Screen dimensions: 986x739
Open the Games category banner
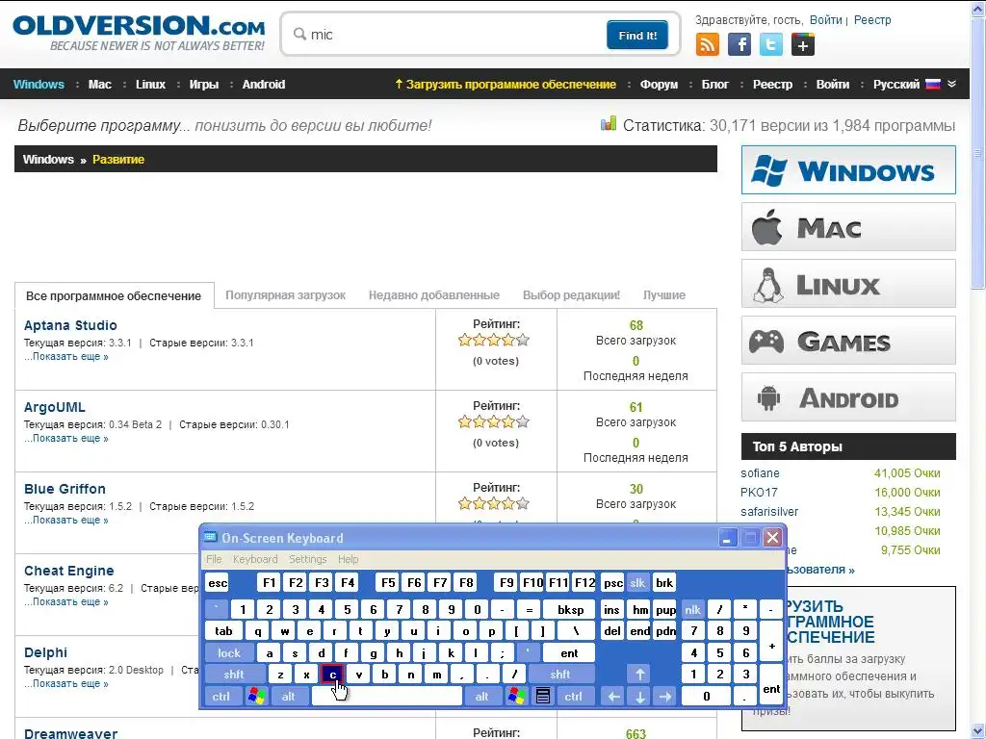pyautogui.click(x=848, y=341)
